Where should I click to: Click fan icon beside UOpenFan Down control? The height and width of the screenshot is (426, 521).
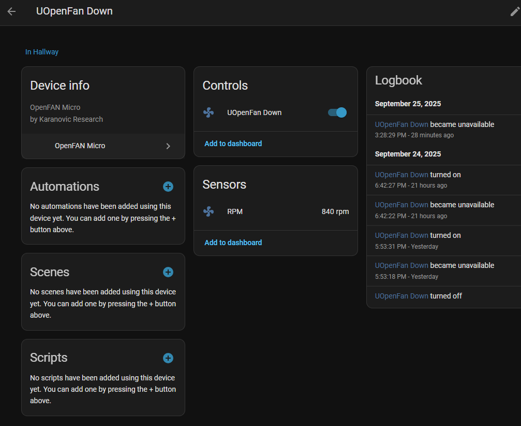[209, 112]
